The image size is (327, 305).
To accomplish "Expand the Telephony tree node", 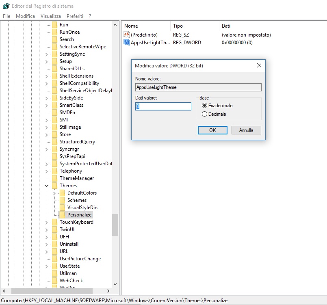I will (46, 171).
